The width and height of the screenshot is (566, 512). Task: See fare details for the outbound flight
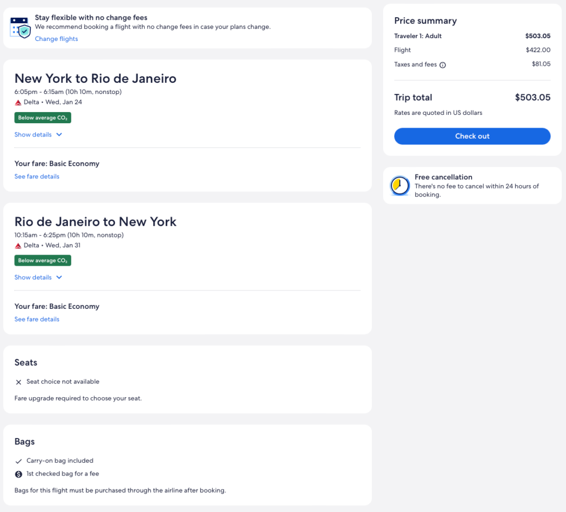point(37,177)
